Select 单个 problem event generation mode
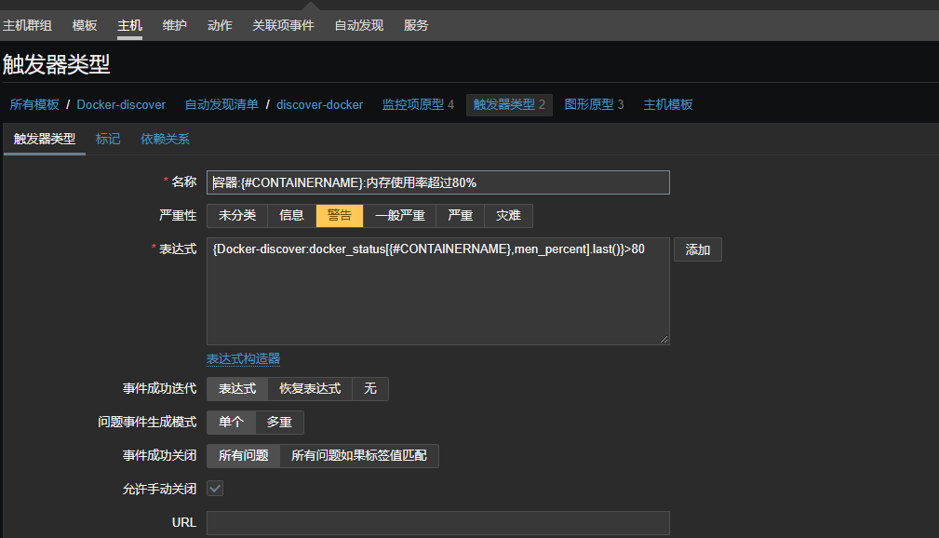 click(x=231, y=423)
